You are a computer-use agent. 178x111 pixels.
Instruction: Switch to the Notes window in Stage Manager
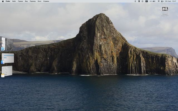pyautogui.click(x=7, y=71)
